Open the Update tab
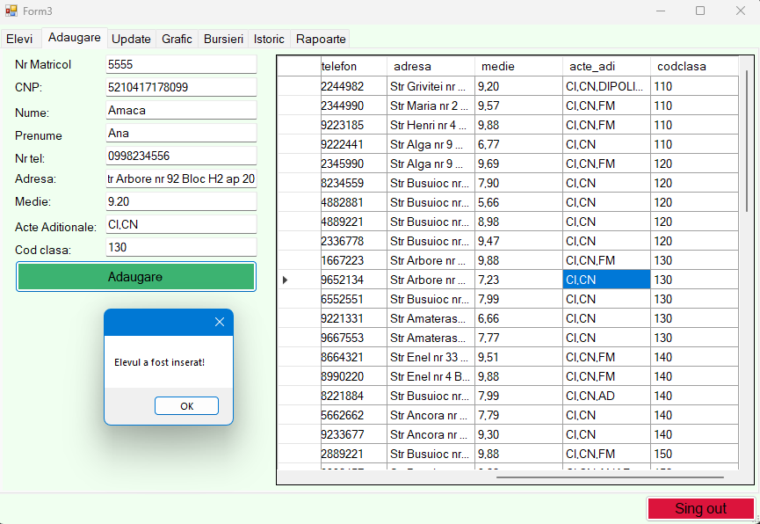The image size is (760, 524). tap(131, 39)
